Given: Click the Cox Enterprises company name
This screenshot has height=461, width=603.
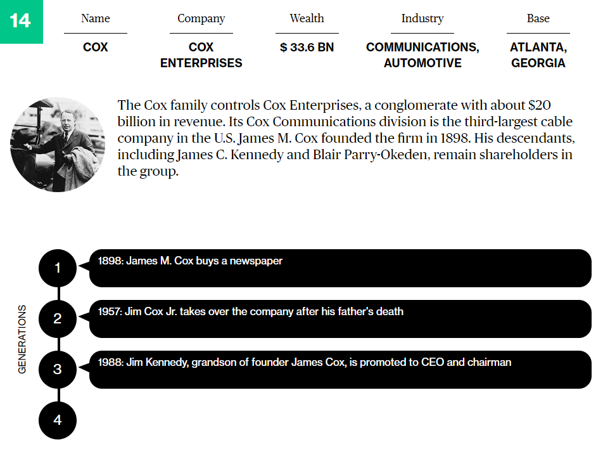Looking at the screenshot, I should coord(201,55).
